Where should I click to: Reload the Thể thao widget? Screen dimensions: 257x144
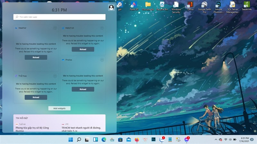click(x=36, y=97)
